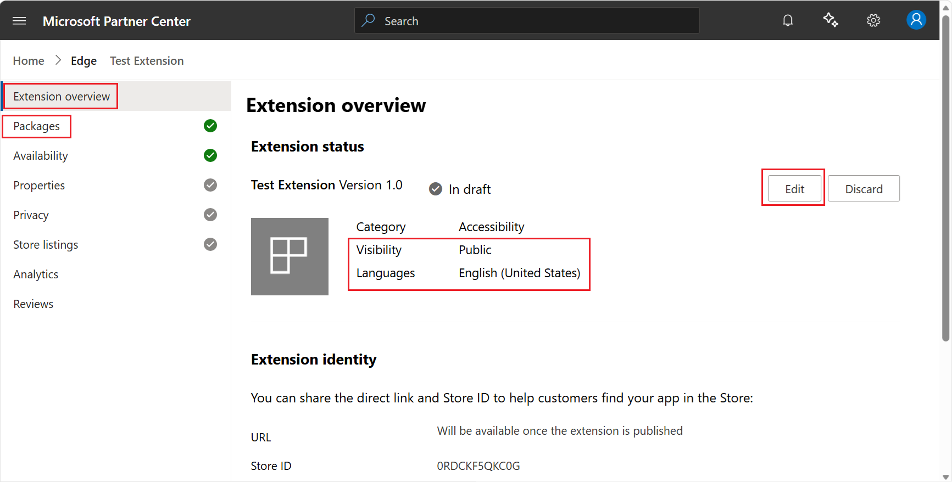Click the 'Public' visibility value

tap(475, 250)
